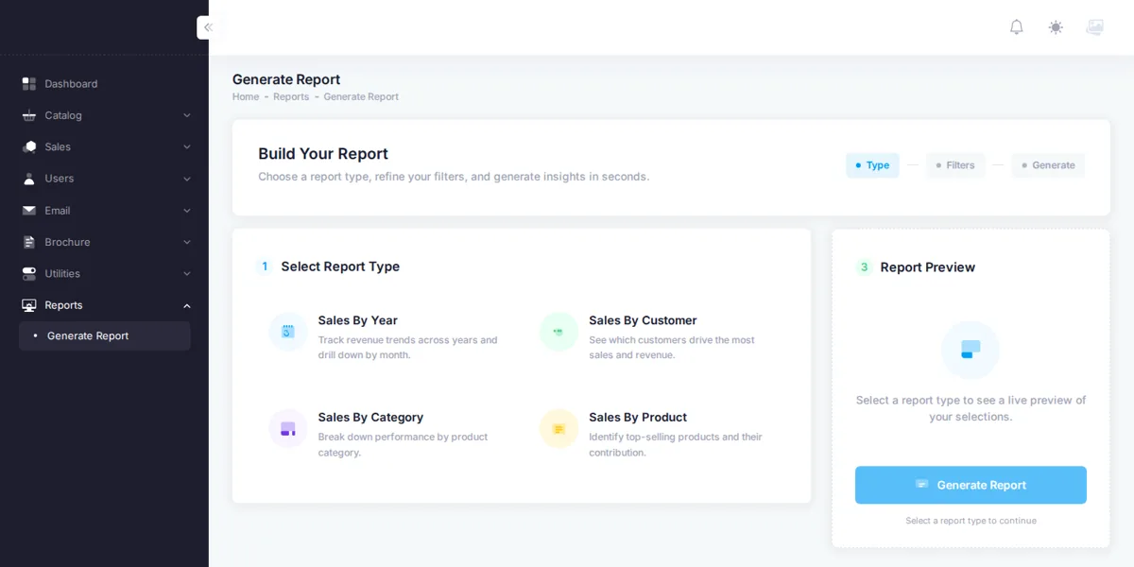Expand the Sales menu chevron
The width and height of the screenshot is (1134, 567).
187,146
